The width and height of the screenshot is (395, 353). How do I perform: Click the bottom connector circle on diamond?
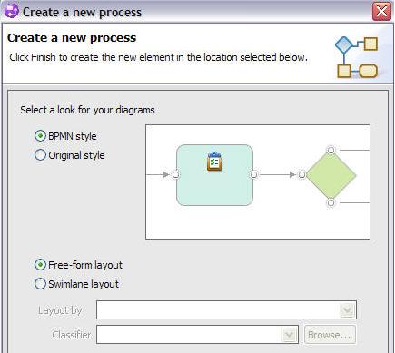[x=331, y=202]
